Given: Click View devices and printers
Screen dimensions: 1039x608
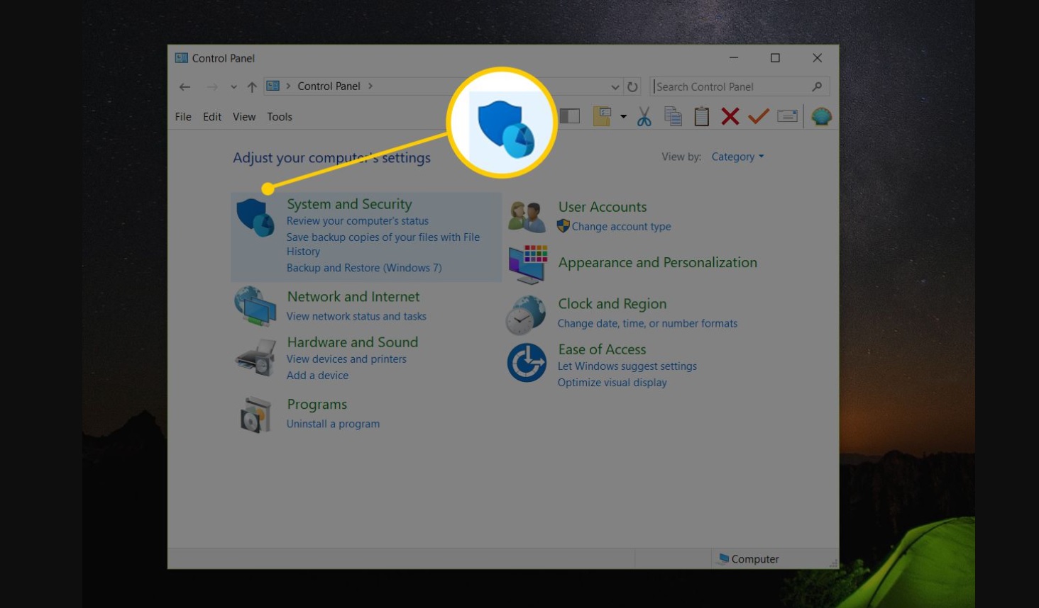Looking at the screenshot, I should (346, 359).
